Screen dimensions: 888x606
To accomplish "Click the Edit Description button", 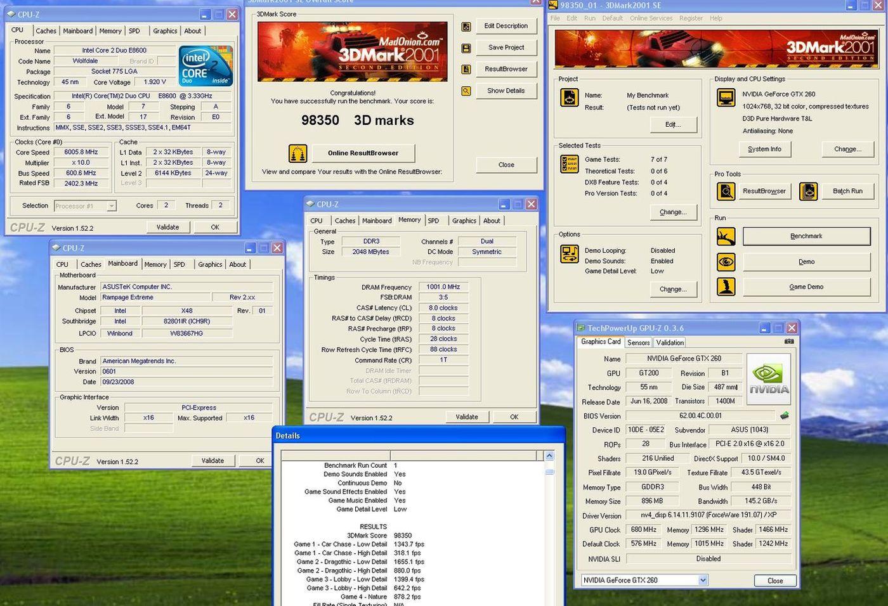I will 506,26.
